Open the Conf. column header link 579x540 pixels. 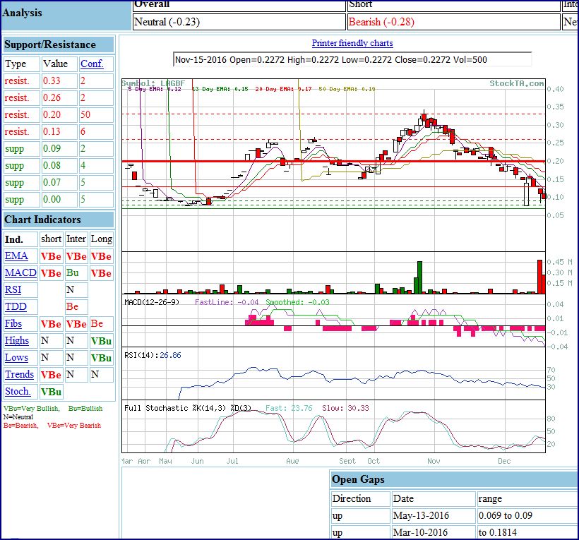point(92,64)
